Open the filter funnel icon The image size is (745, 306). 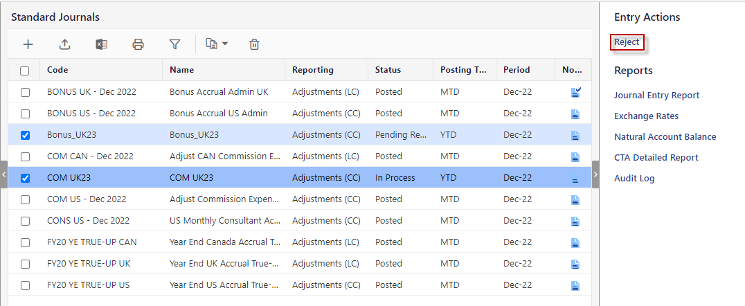[175, 45]
